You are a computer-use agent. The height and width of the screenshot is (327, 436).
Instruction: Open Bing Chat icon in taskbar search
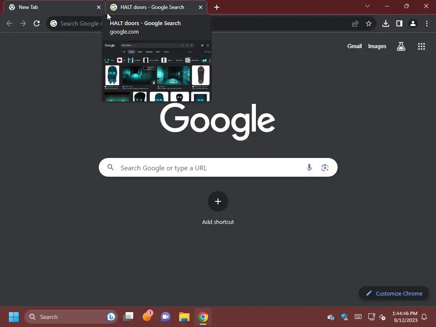click(x=111, y=317)
